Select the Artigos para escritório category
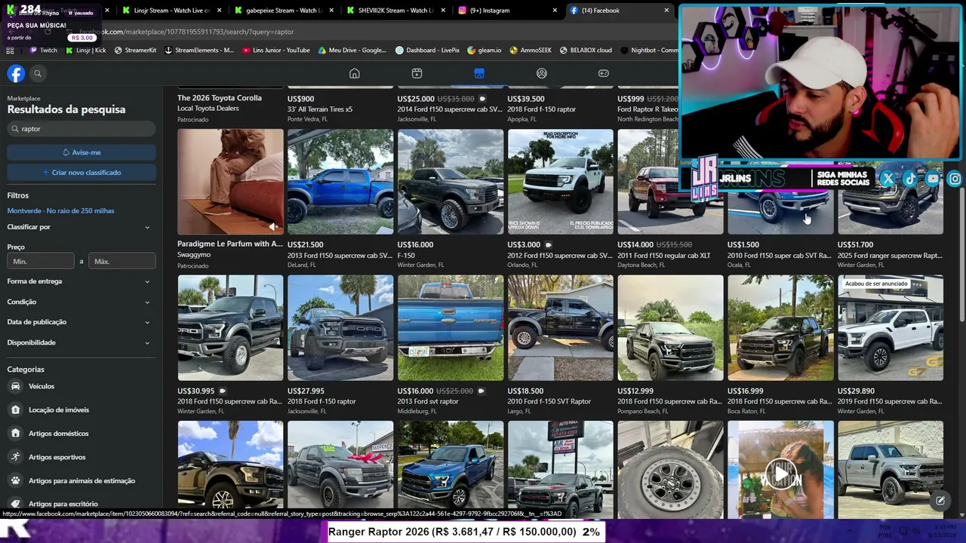966x543 pixels. pos(81,504)
